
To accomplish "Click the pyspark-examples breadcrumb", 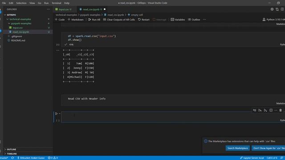I will point(90,15).
